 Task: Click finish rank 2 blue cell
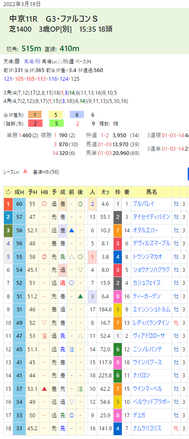click(x=8, y=217)
